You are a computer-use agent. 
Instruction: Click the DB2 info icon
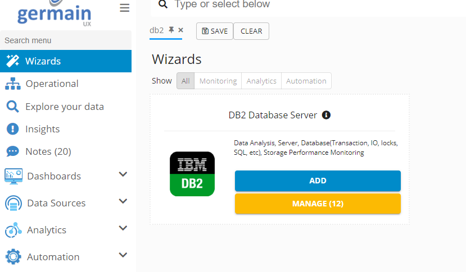coord(326,115)
